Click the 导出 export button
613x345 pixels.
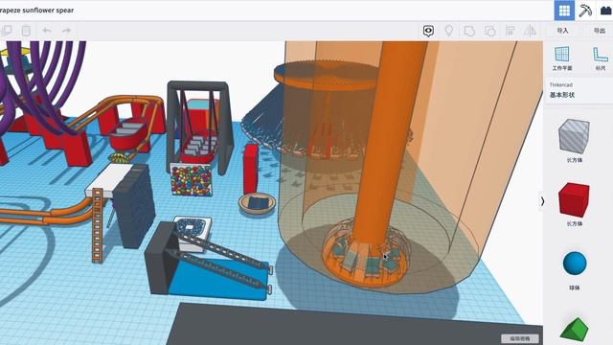tap(599, 31)
